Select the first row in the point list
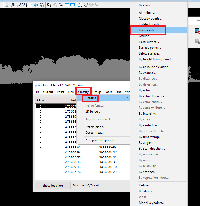Viewport: 200px width, 206px height. pyautogui.click(x=56, y=106)
